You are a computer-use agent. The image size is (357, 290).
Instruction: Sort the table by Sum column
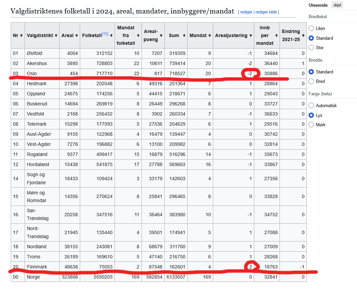184,35
